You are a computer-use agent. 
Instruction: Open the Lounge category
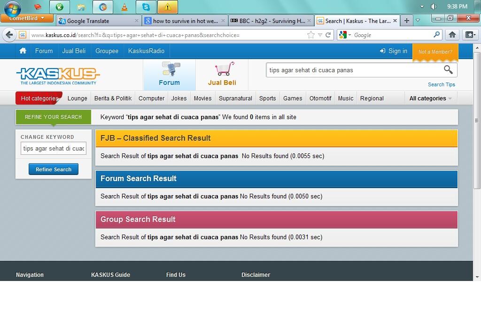(x=78, y=99)
